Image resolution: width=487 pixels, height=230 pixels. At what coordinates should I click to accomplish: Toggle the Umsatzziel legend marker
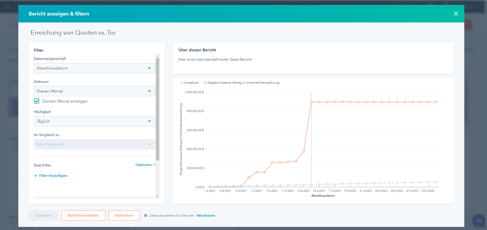(x=182, y=83)
